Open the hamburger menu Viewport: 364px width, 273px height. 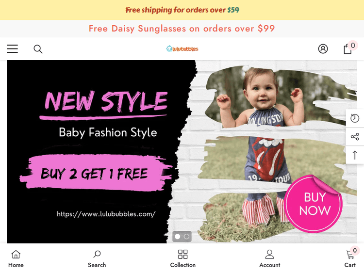click(x=12, y=48)
